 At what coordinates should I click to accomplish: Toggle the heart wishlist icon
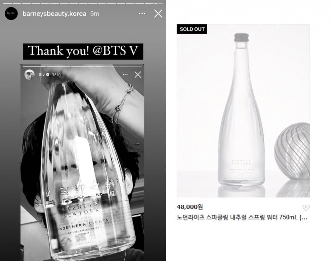[306, 208]
